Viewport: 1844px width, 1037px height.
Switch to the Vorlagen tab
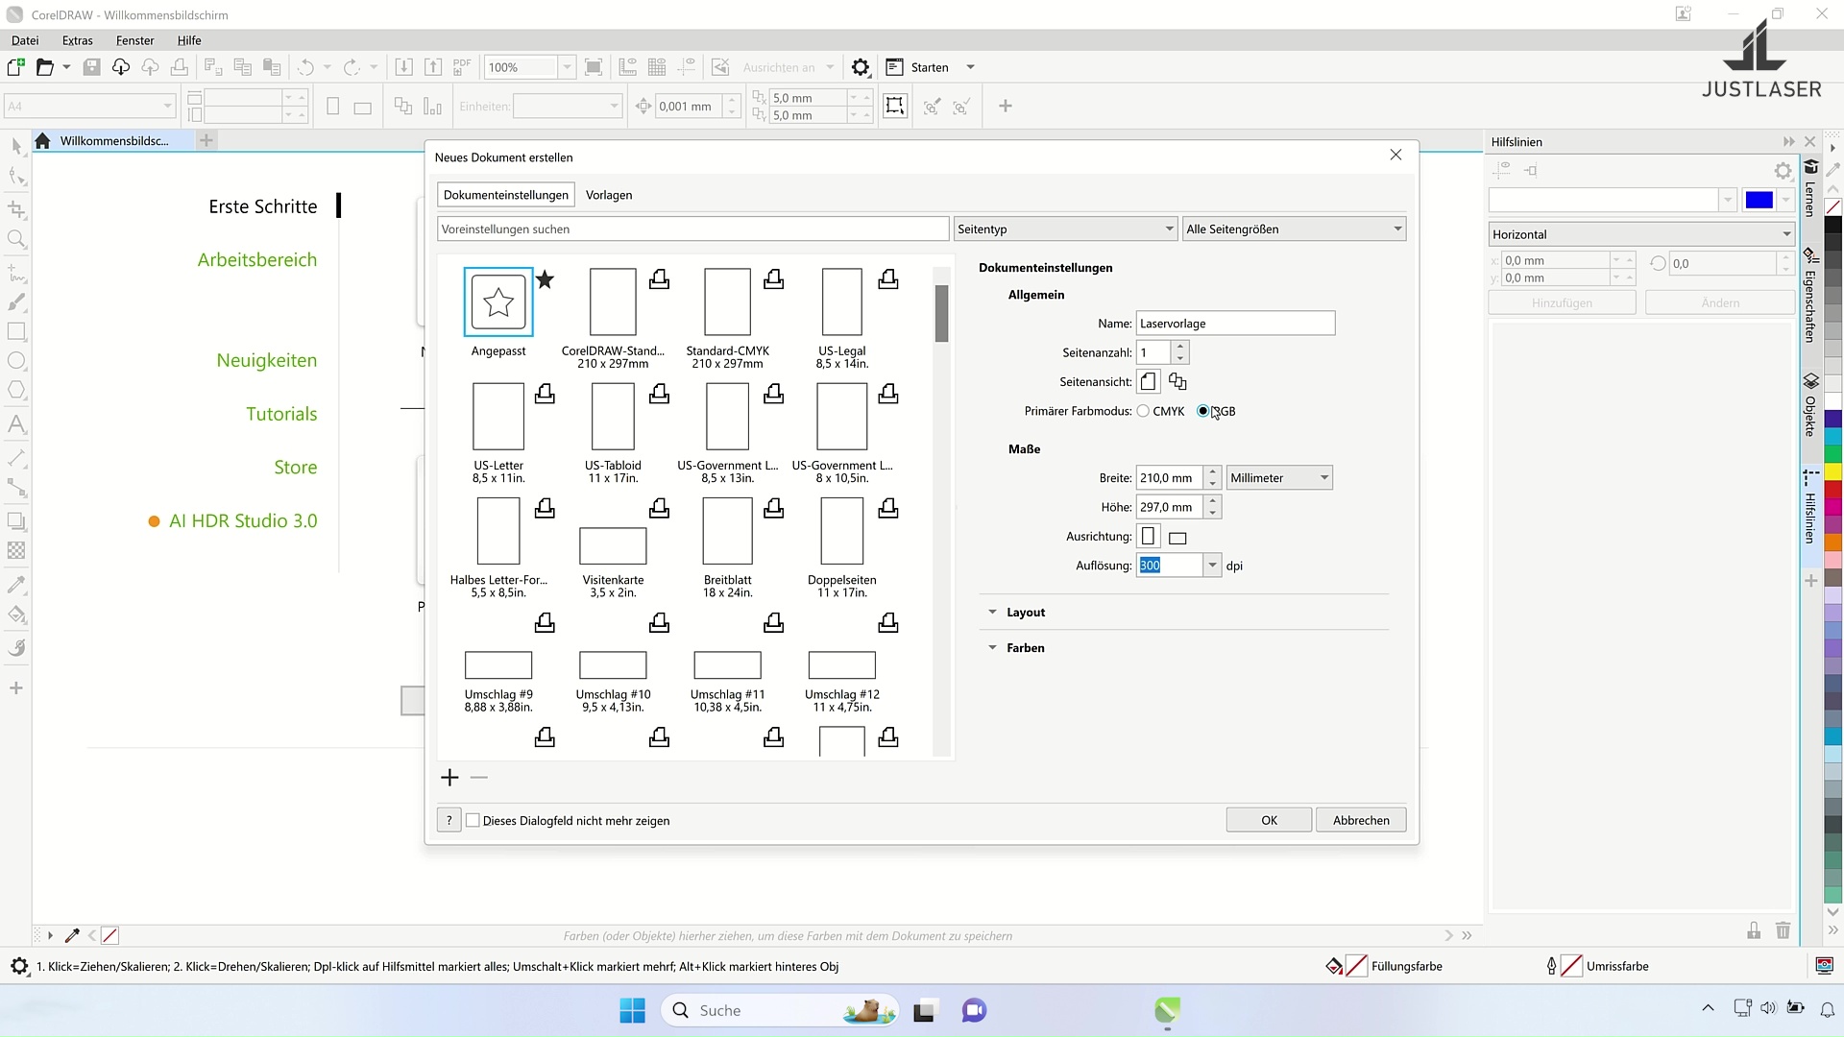(x=608, y=195)
